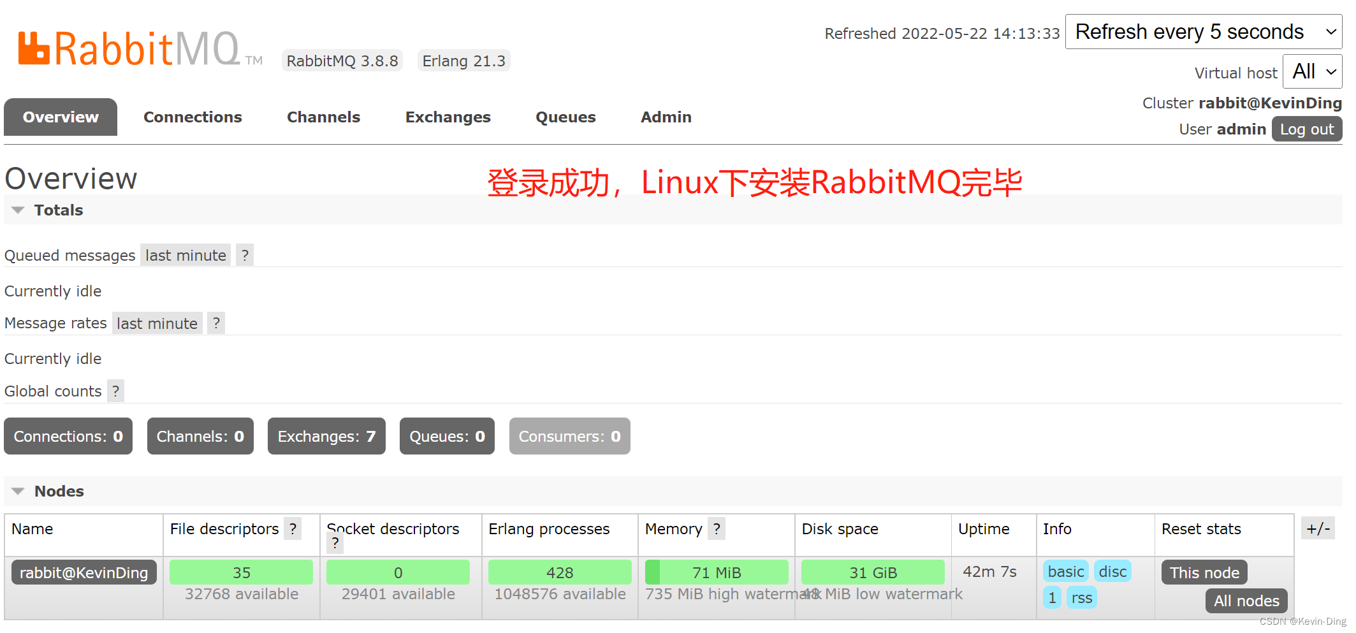The width and height of the screenshot is (1356, 633).
Task: Click the 32768 available text
Action: [x=242, y=593]
